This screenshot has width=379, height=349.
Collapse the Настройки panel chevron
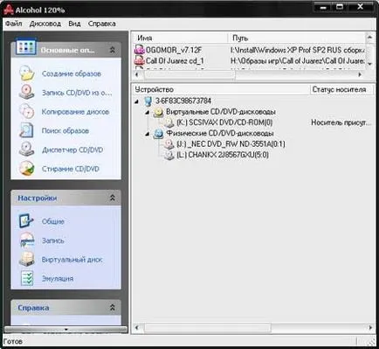113,198
